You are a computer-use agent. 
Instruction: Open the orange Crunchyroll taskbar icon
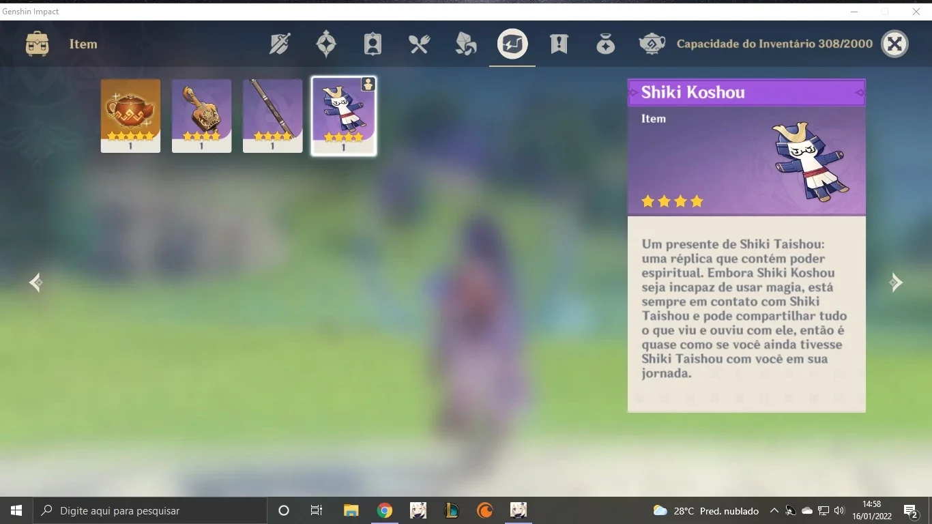coord(485,510)
